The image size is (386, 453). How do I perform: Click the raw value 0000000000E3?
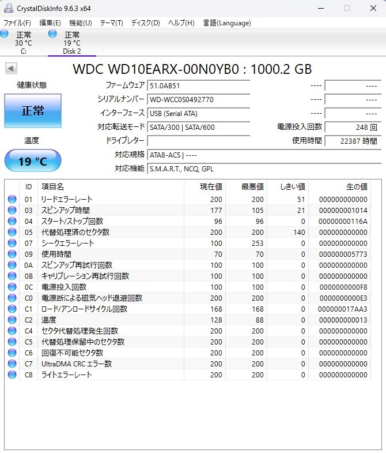(x=343, y=298)
